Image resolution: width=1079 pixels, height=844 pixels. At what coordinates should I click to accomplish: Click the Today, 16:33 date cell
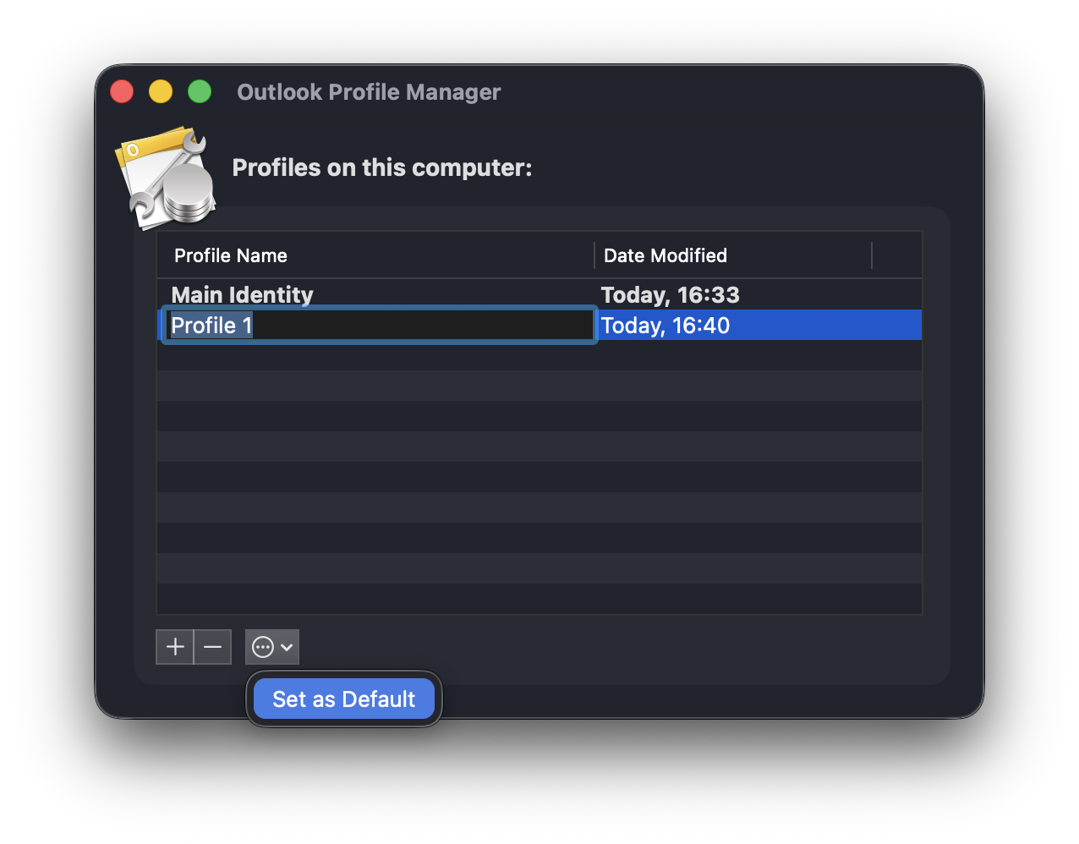[671, 295]
